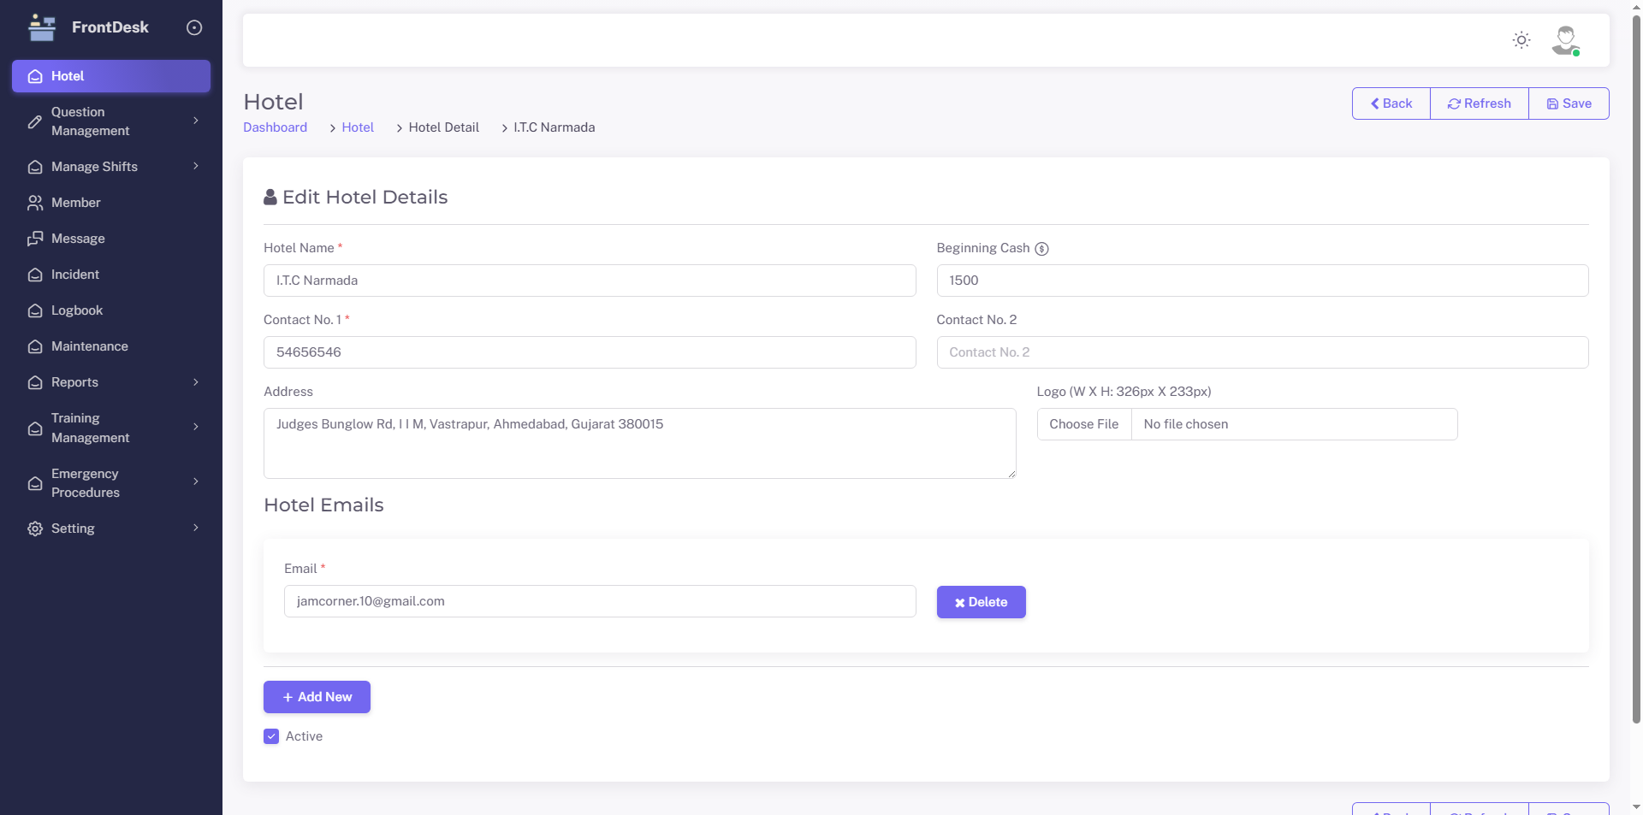1643x815 pixels.
Task: Click the Question Management pencil icon
Action: click(x=35, y=121)
